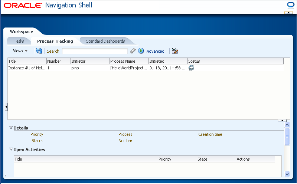
Task: Run search with the green go icon
Action: [x=141, y=51]
